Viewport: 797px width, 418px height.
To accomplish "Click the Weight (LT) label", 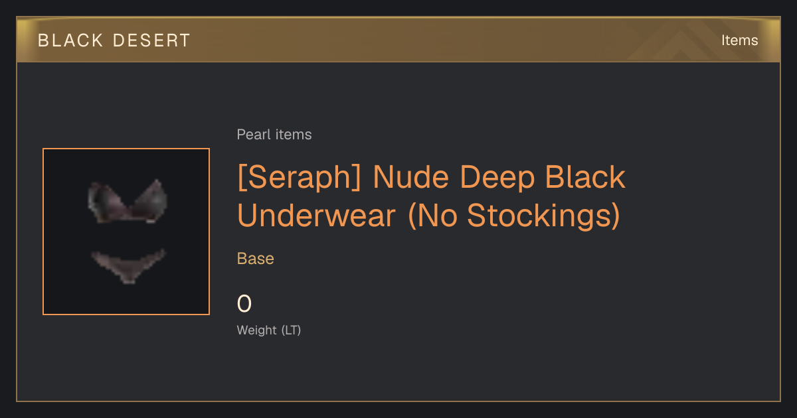I will point(269,330).
